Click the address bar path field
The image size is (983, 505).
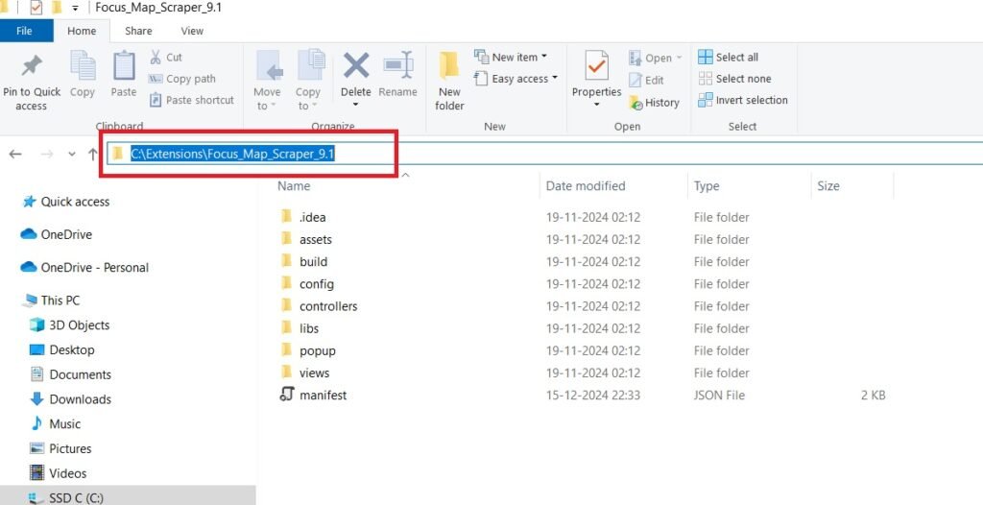544,155
